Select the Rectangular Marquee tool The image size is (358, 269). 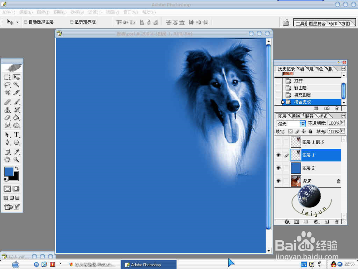pos(7,77)
